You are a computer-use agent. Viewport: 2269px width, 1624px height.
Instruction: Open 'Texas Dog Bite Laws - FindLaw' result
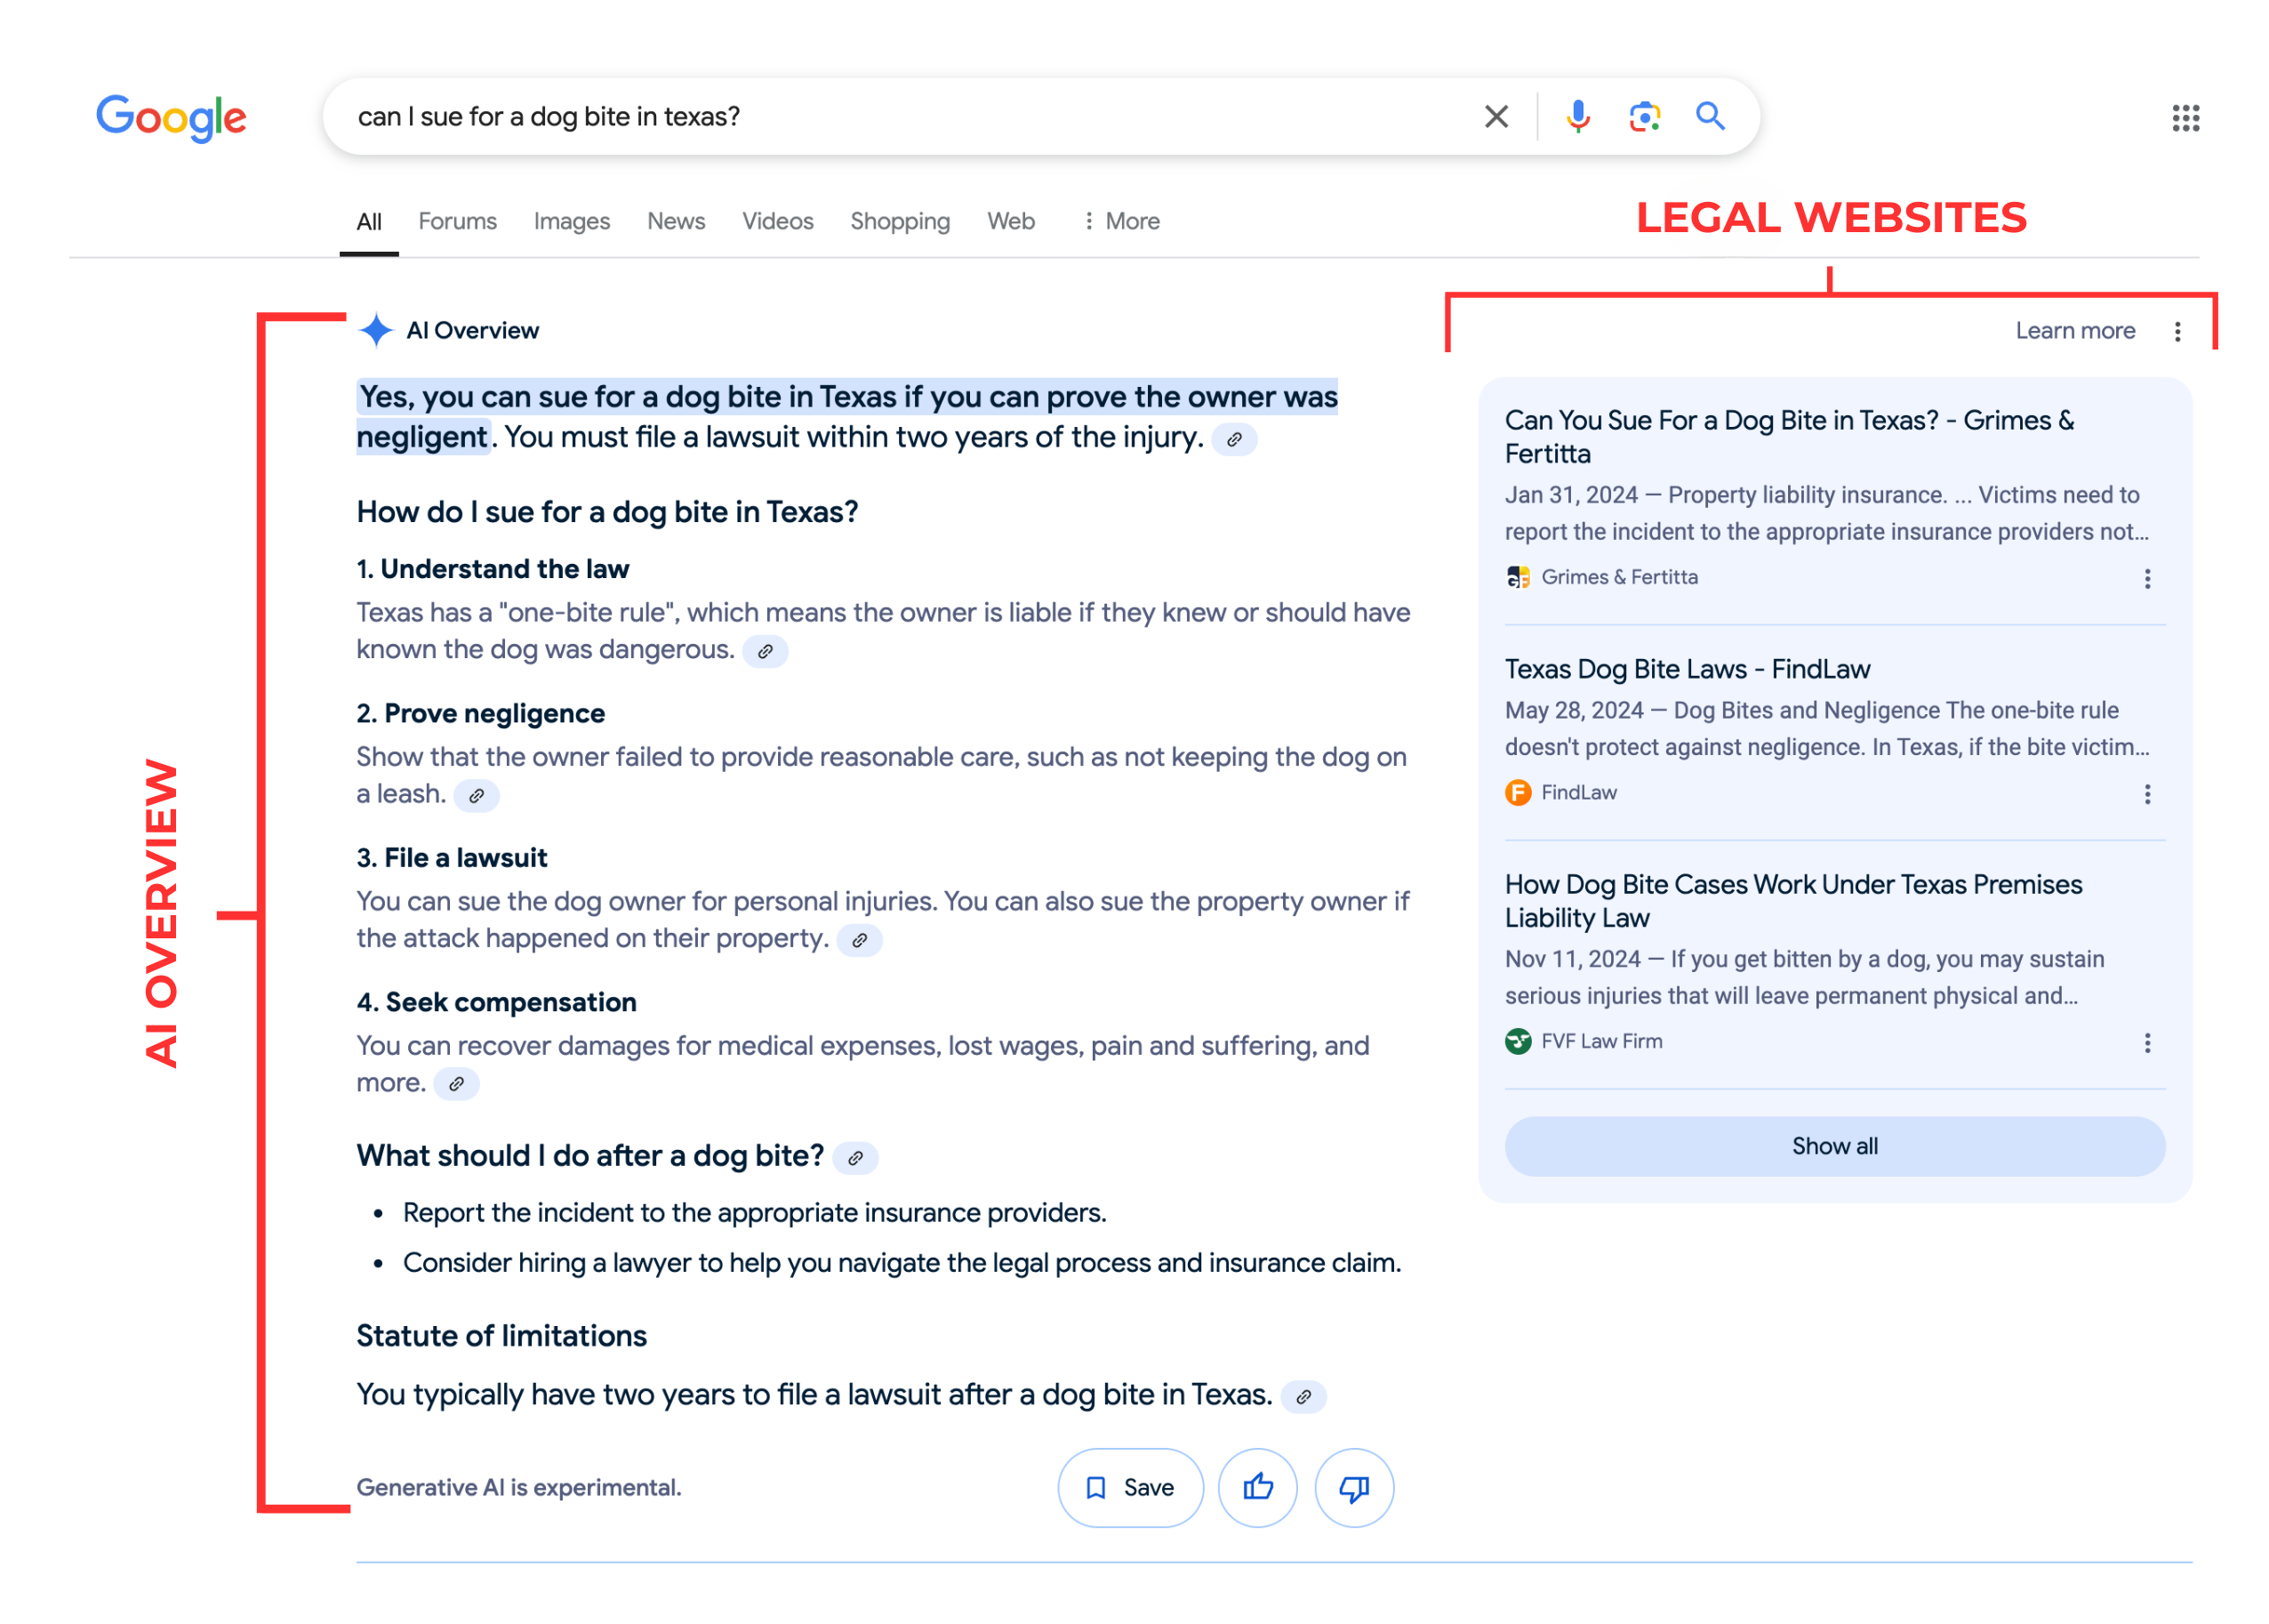pos(1688,669)
